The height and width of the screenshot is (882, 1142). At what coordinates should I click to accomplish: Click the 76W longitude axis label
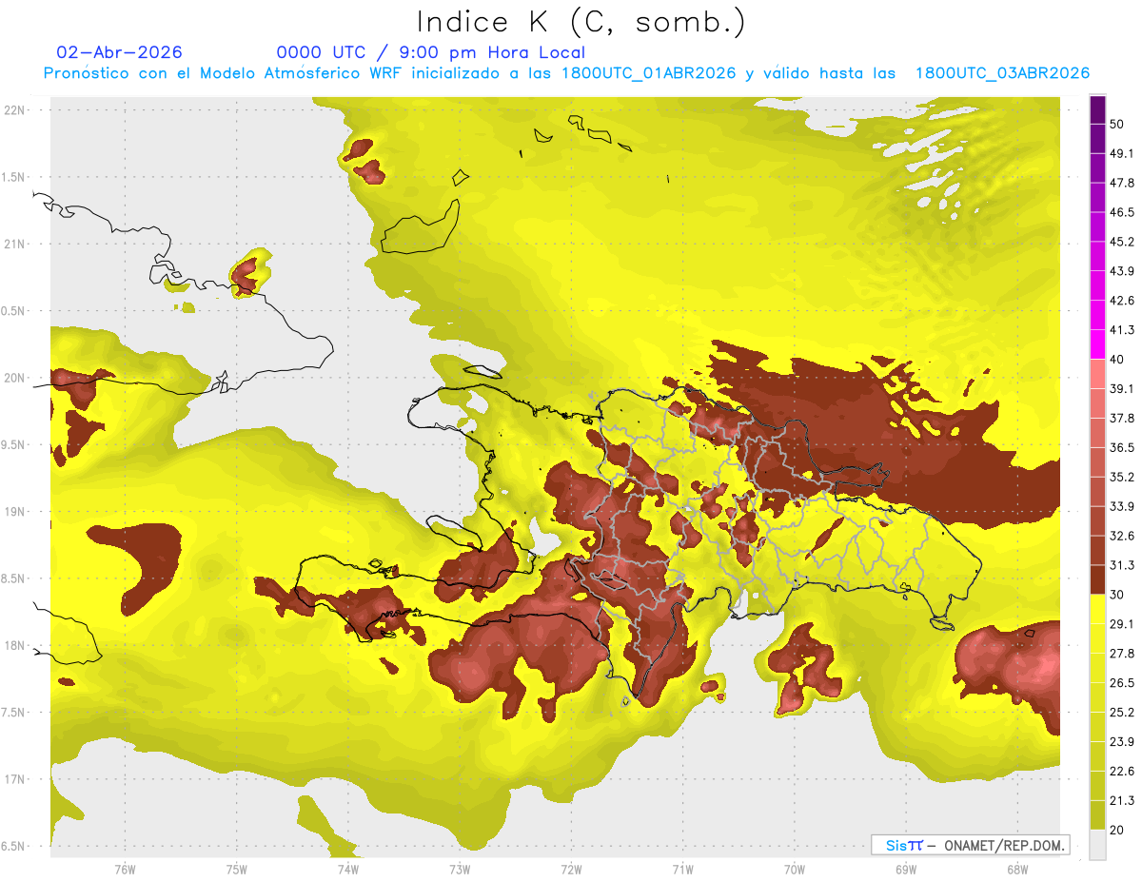(x=125, y=869)
